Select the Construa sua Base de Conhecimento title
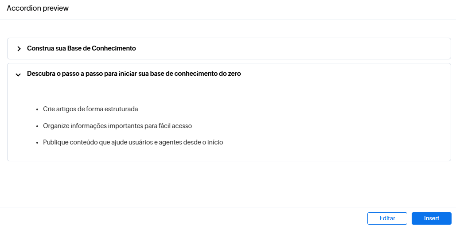Viewport: 456px width, 226px height. (81, 48)
